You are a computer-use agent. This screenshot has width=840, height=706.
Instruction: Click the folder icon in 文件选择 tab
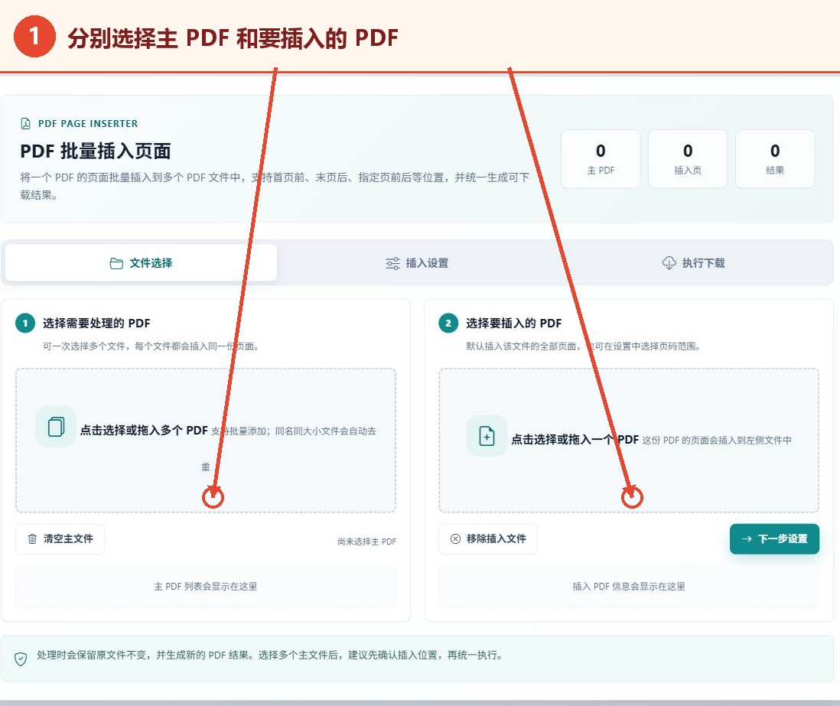click(x=116, y=264)
